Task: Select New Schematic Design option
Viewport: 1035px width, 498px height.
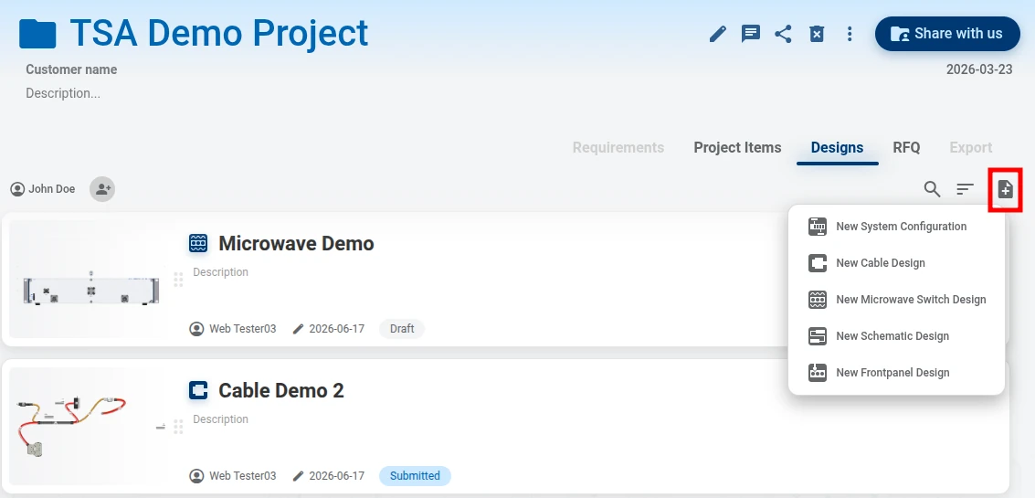Action: pyautogui.click(x=896, y=336)
